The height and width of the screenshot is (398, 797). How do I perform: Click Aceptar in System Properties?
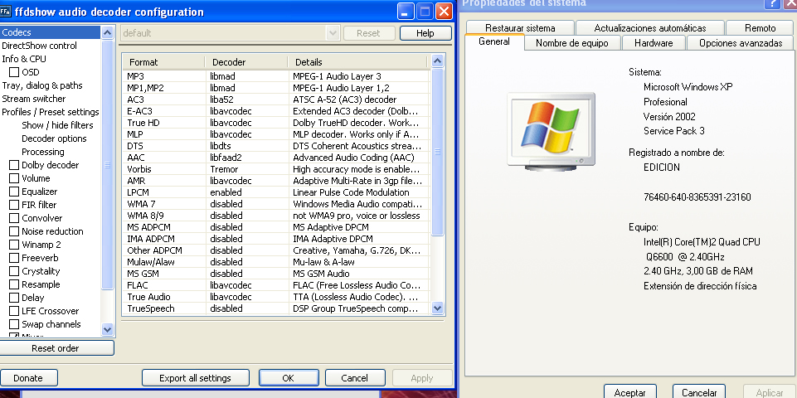click(x=629, y=392)
